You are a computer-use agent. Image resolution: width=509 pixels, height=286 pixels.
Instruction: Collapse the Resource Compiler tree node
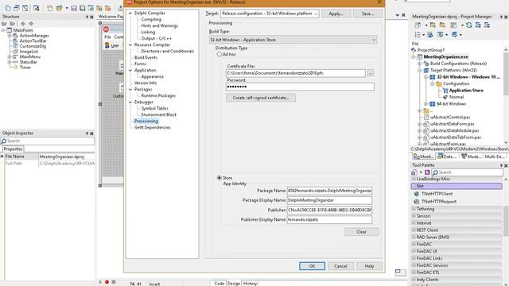coord(130,45)
